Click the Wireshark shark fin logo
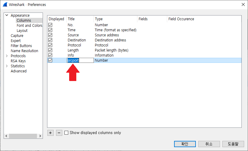The width and height of the screenshot is (248, 151). [x=5, y=4]
